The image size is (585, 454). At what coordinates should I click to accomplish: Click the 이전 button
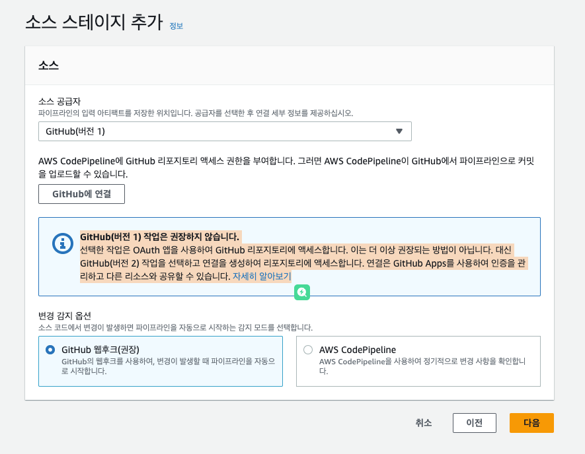474,423
